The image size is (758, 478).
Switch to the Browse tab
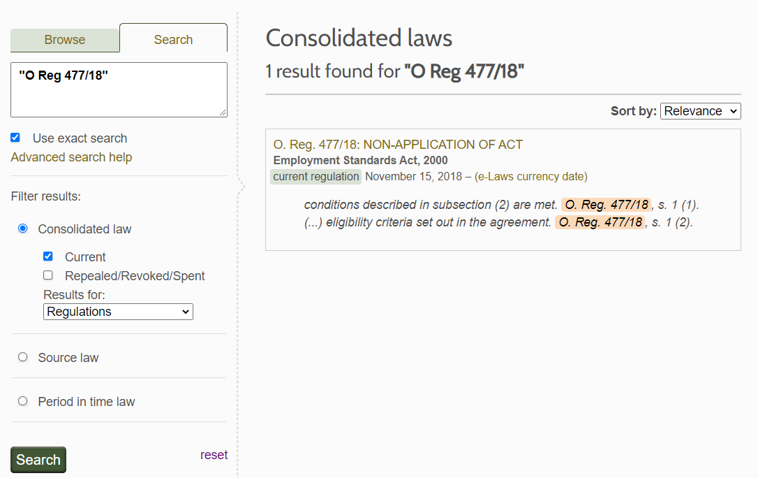64,40
